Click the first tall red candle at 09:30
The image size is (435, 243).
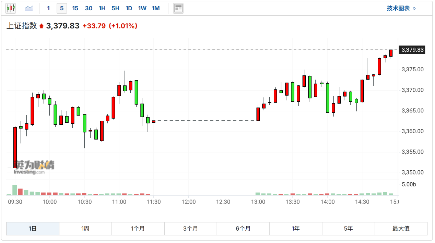coord(15,148)
